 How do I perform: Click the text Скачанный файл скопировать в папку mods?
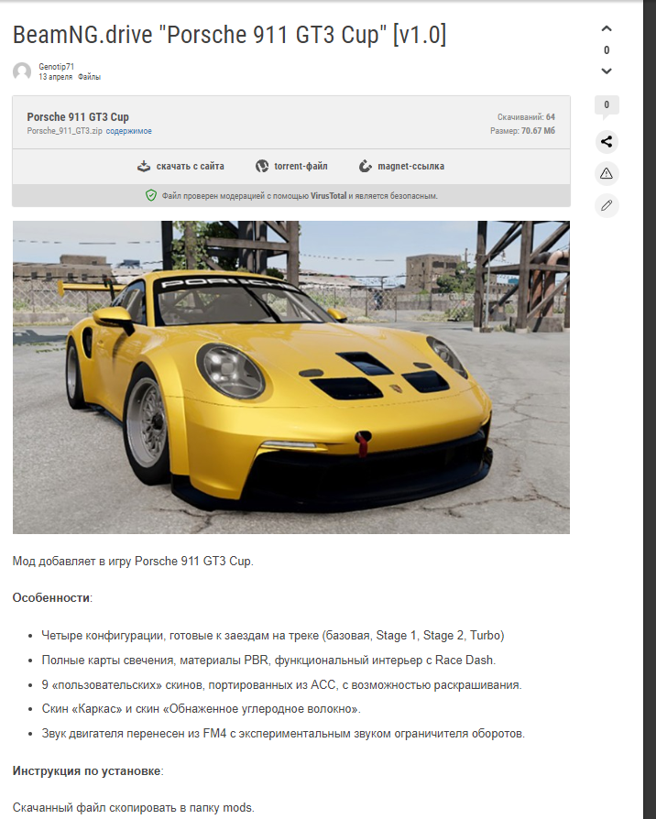(x=134, y=807)
